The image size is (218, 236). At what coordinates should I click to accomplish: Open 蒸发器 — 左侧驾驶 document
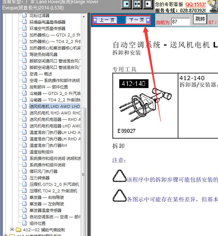coord(47,204)
